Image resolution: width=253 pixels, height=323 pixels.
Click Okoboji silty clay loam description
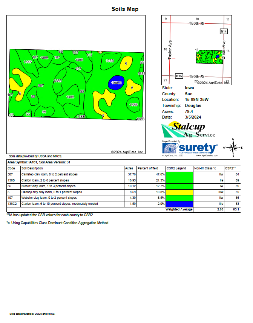[52, 192]
